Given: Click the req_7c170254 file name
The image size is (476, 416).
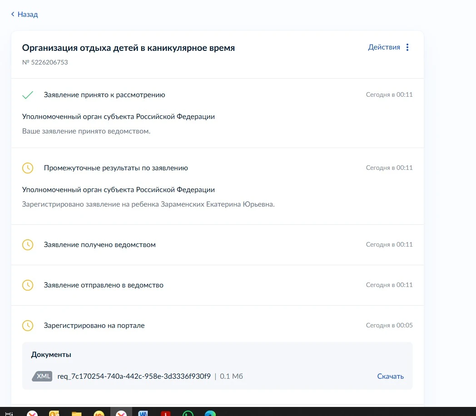Looking at the screenshot, I should (134, 376).
